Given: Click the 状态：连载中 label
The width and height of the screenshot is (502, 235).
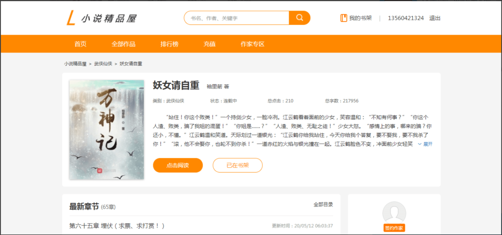Looking at the screenshot, I should coord(224,101).
